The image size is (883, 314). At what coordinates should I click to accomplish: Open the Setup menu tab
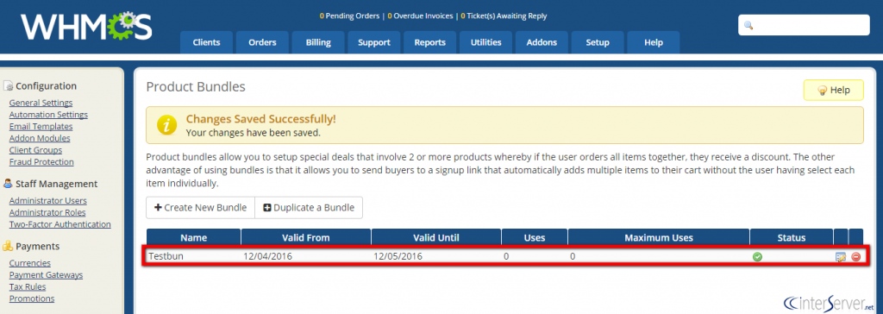[598, 42]
